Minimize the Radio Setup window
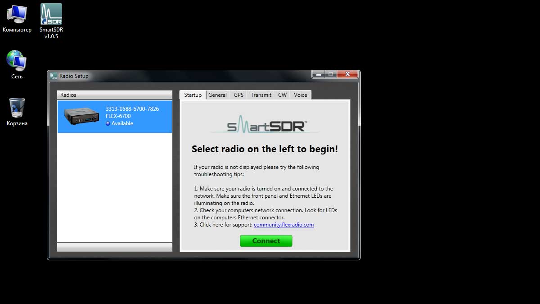Viewport: 540px width, 304px height. tap(319, 74)
